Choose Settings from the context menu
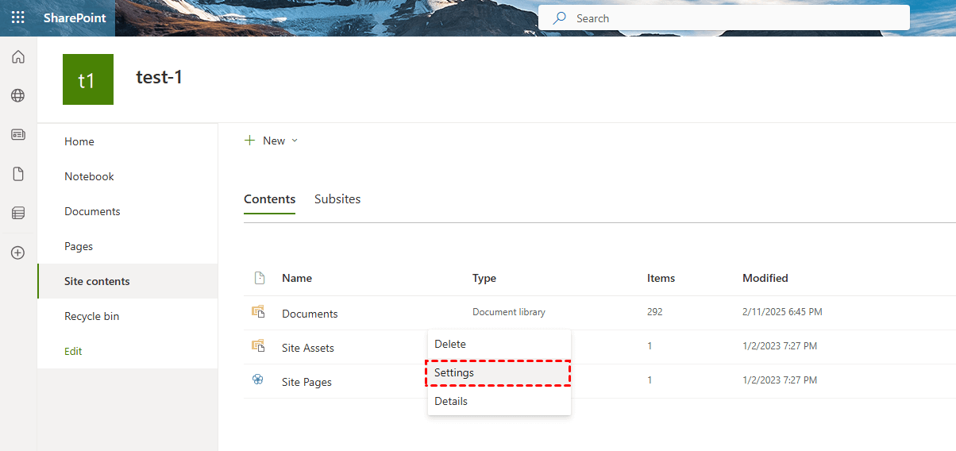 click(x=499, y=372)
